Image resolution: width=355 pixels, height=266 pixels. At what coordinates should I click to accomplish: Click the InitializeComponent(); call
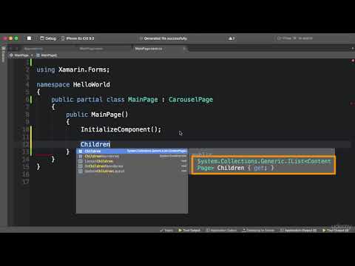(x=121, y=129)
